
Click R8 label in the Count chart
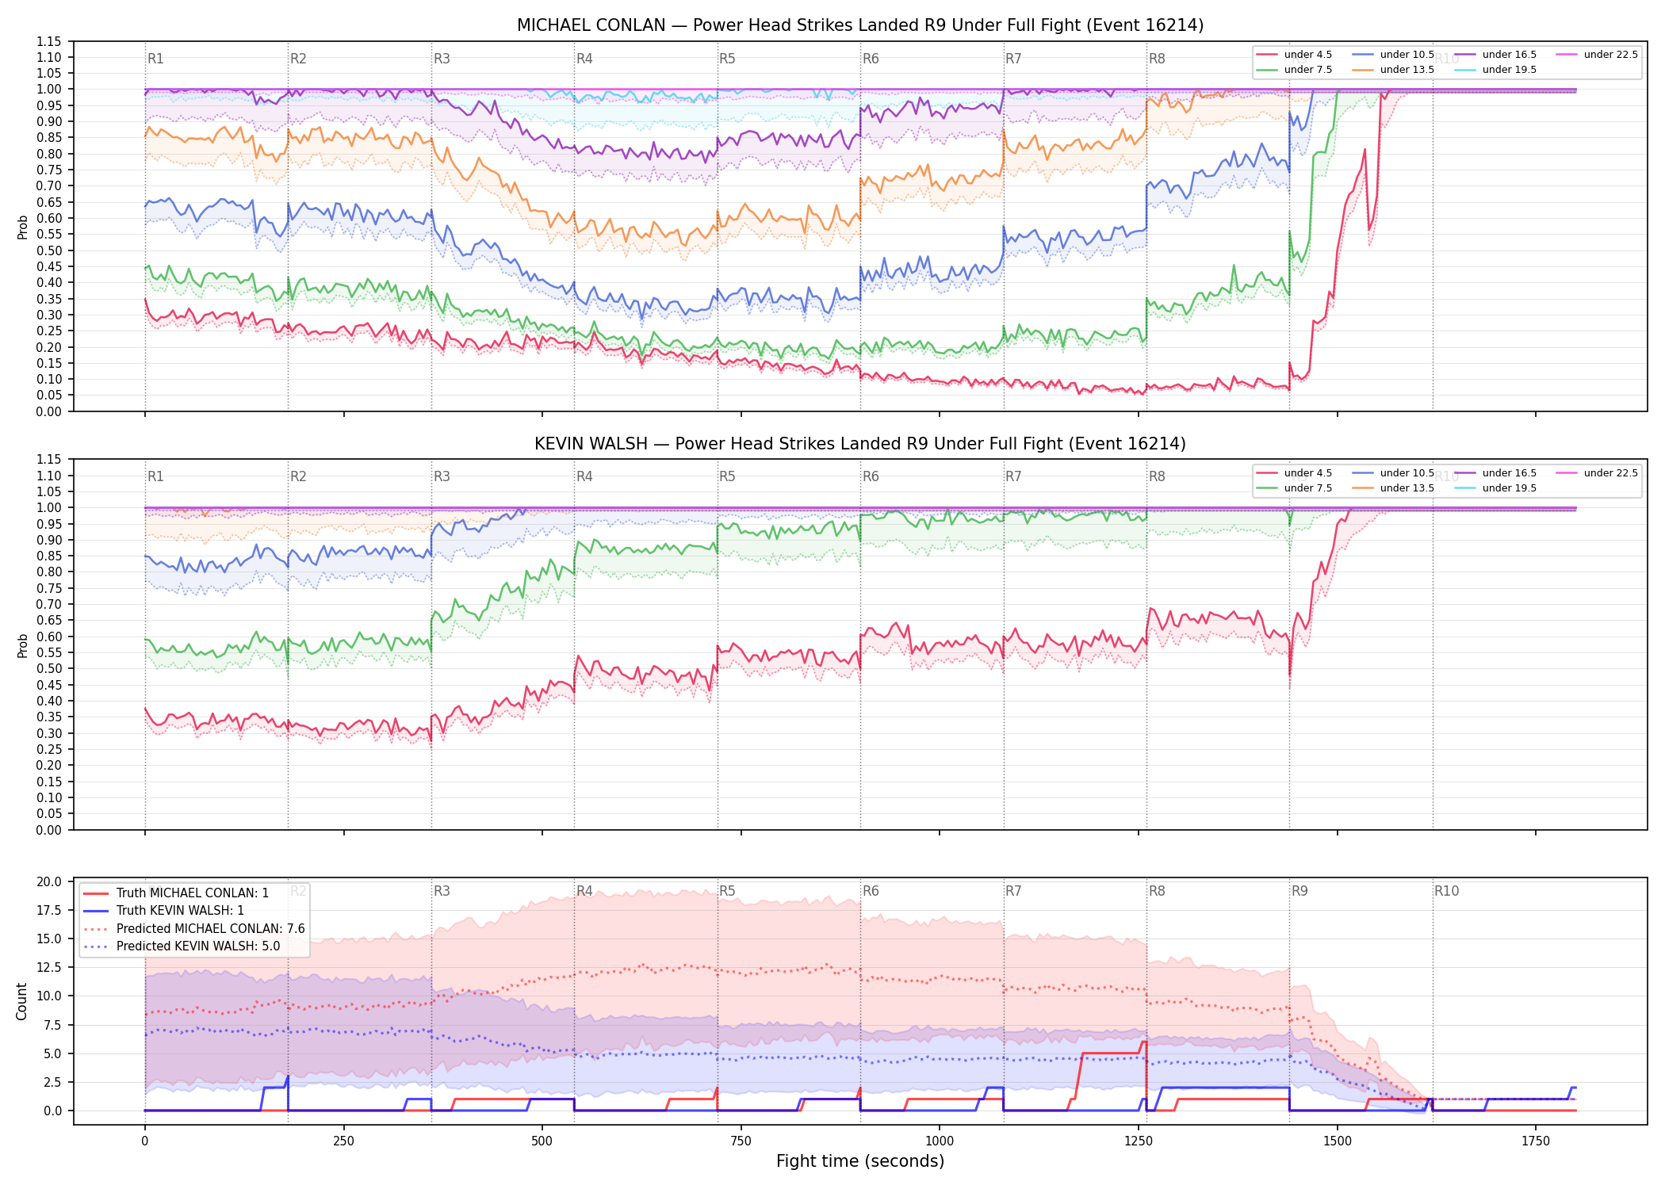tap(1157, 891)
